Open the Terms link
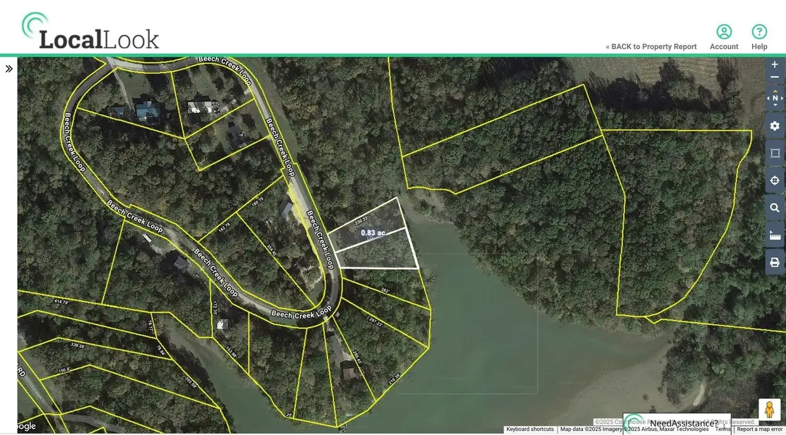The height and width of the screenshot is (435, 786). pos(723,429)
